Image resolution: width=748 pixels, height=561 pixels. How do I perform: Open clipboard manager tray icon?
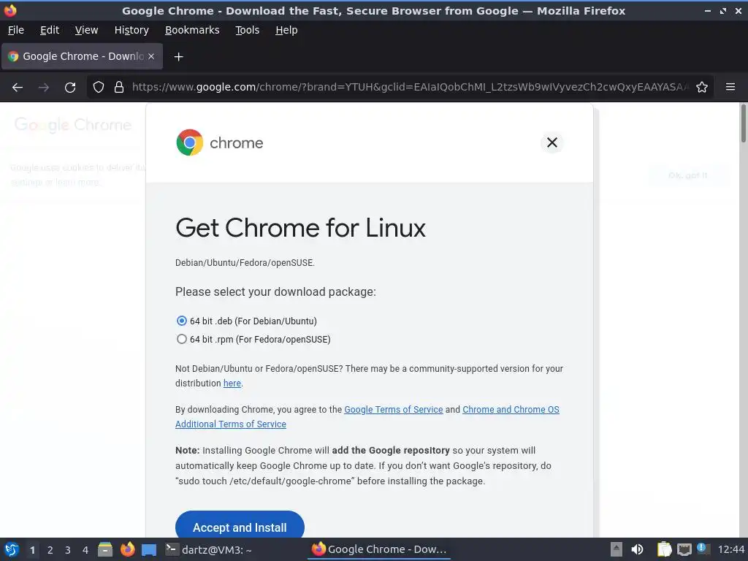point(664,549)
